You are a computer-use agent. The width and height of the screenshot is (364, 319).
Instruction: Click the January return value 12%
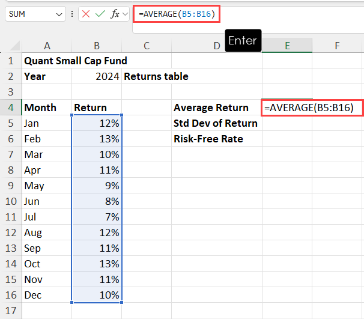coord(97,123)
